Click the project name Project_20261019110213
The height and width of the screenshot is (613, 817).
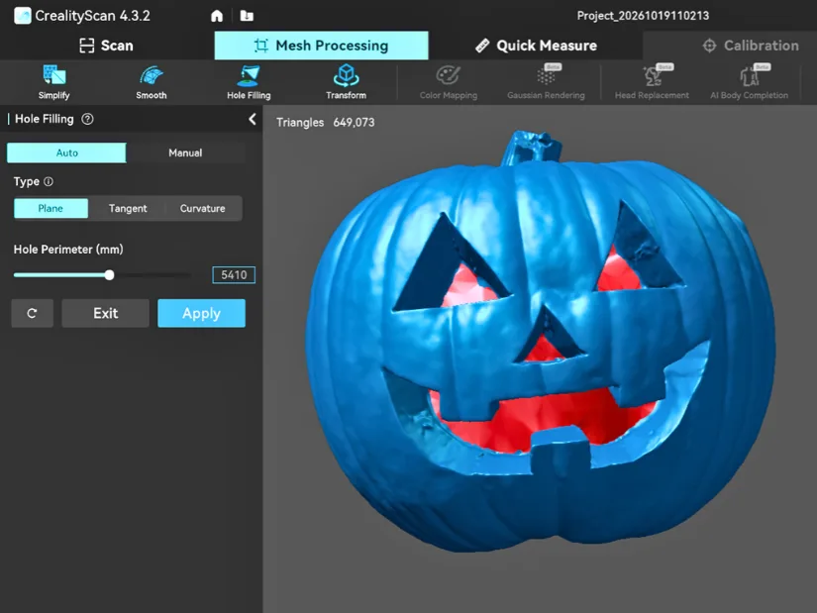(643, 16)
